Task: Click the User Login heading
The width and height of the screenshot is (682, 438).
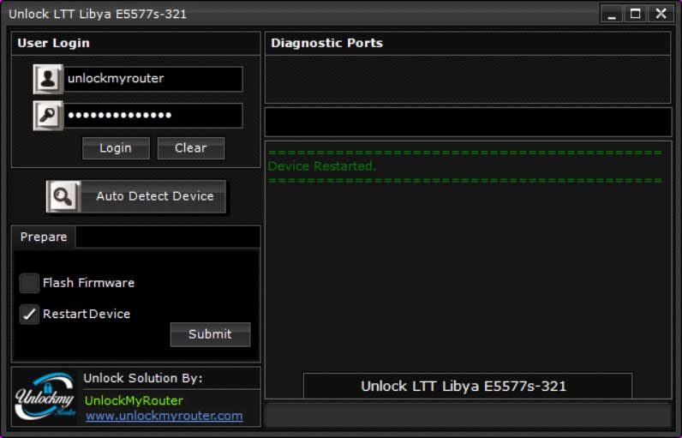Action: (53, 43)
